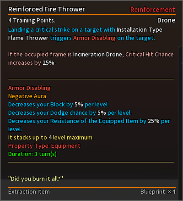Select the red Reinforcement label

[x=153, y=10]
